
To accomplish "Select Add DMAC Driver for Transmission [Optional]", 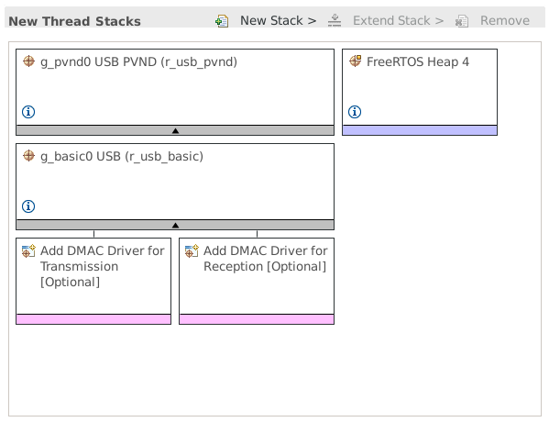I will point(103,266).
